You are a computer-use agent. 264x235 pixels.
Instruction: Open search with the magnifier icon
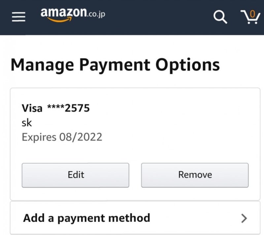(220, 16)
